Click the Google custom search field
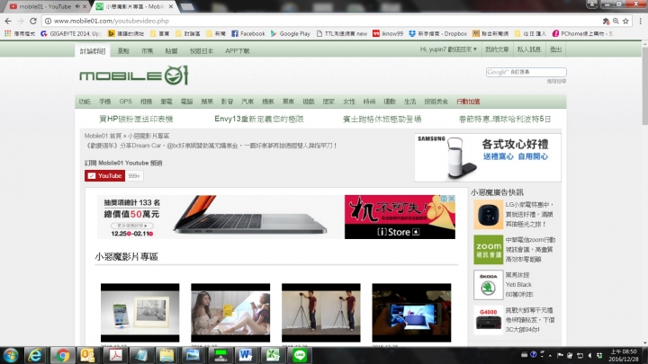This screenshot has width=648, height=364. click(x=526, y=72)
